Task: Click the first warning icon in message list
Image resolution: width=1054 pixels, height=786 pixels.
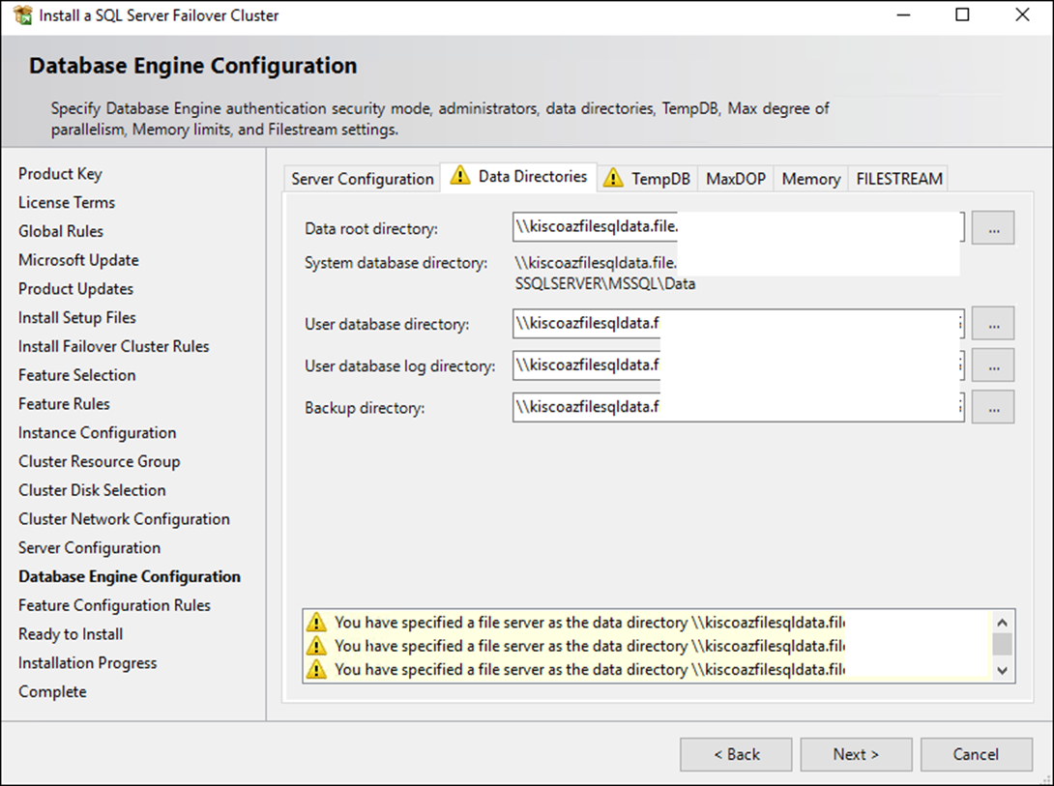Action: [x=316, y=622]
